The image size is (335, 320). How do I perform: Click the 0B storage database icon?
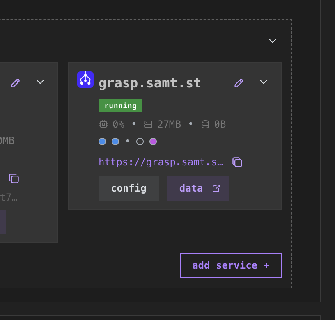[x=205, y=124]
